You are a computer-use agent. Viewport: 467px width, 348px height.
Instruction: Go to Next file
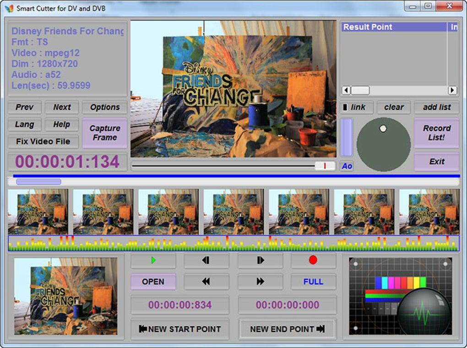click(62, 107)
